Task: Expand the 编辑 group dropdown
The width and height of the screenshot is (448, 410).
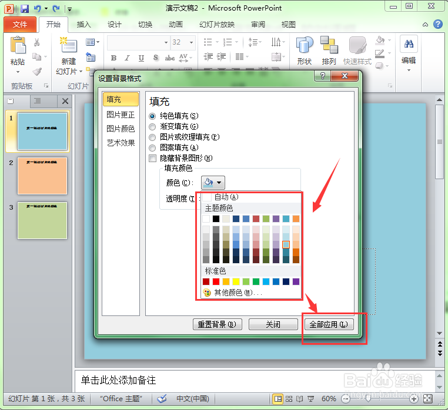Action: pos(409,70)
